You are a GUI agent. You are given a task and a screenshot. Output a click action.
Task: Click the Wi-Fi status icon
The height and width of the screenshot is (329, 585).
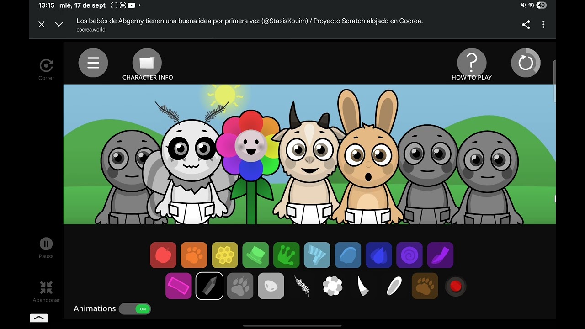coord(531,5)
